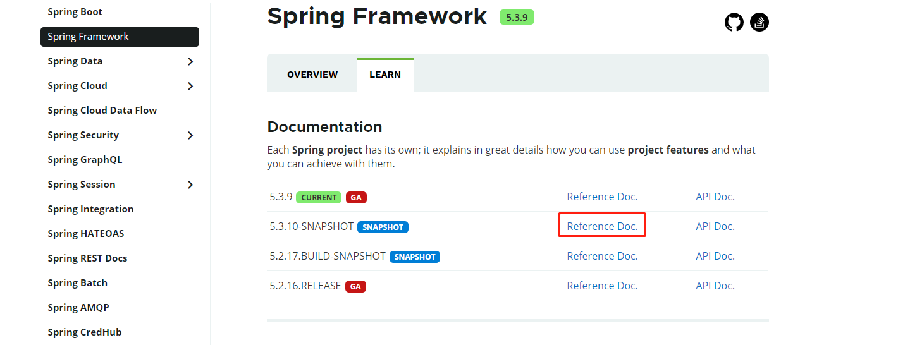
Task: Click SNAPSHOT badge beside 5.2.17.BUILD-SNAPSHOT
Action: (415, 257)
